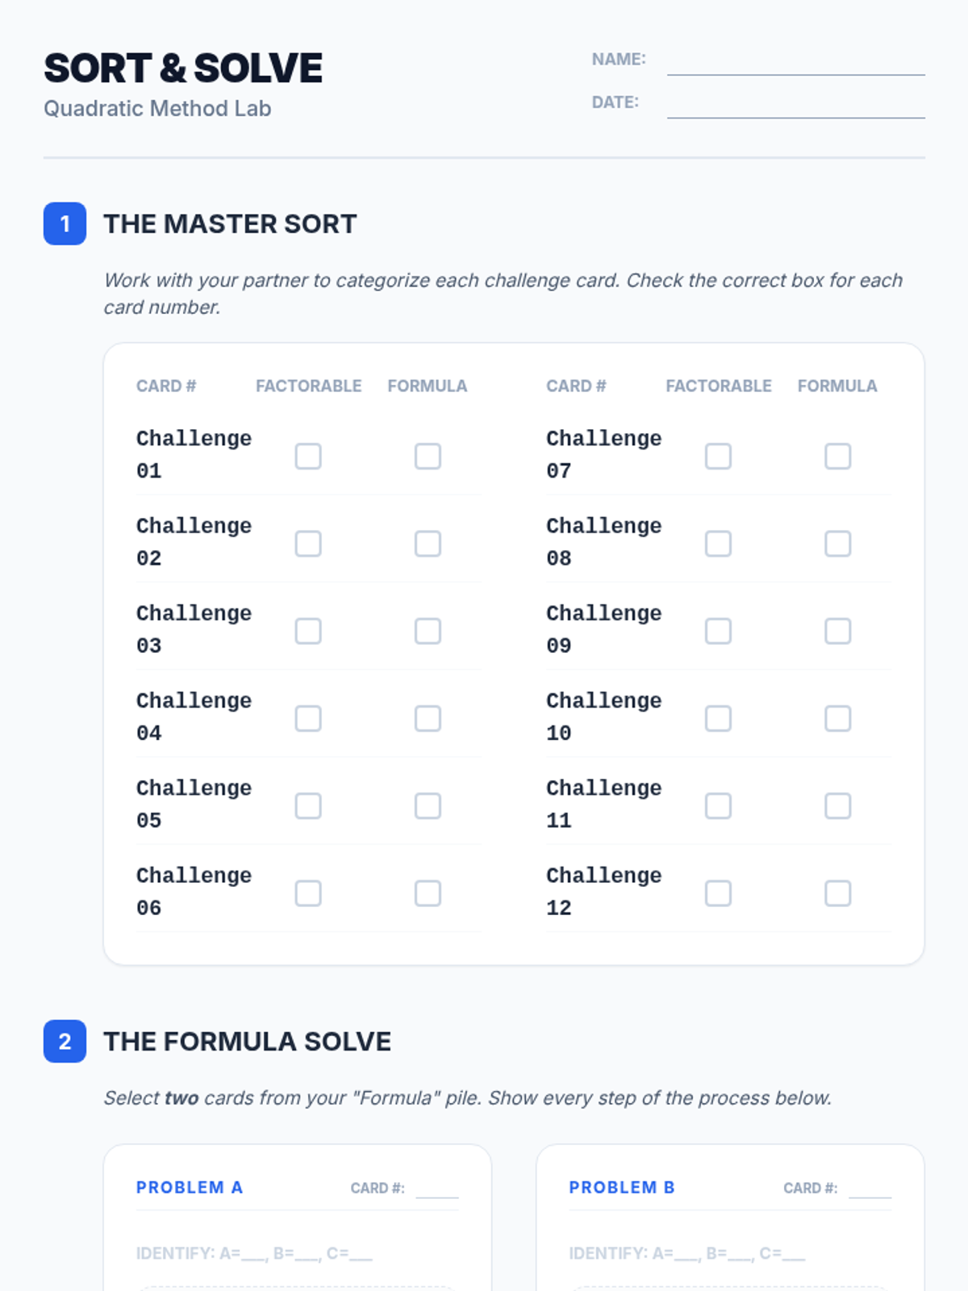Check Factorable box for Challenge 01
Screen dimensions: 968x1291
[308, 456]
